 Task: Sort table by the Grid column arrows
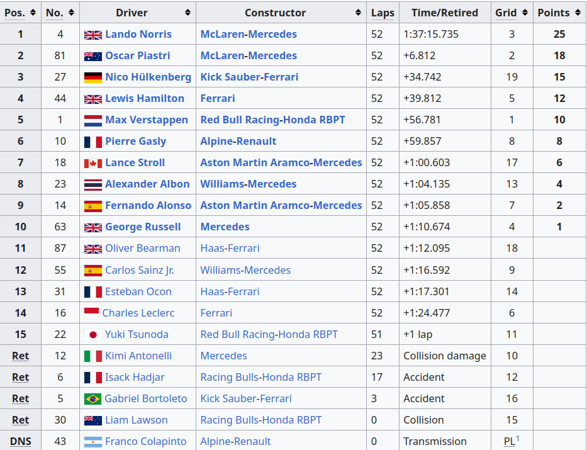click(525, 13)
